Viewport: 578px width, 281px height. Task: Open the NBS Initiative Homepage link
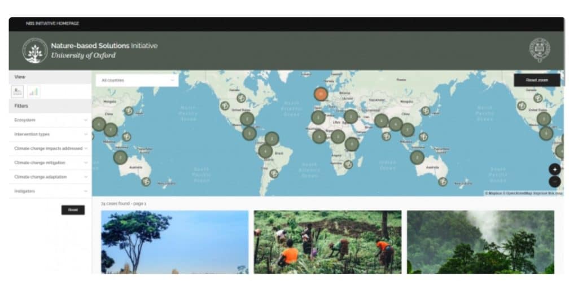pyautogui.click(x=52, y=24)
